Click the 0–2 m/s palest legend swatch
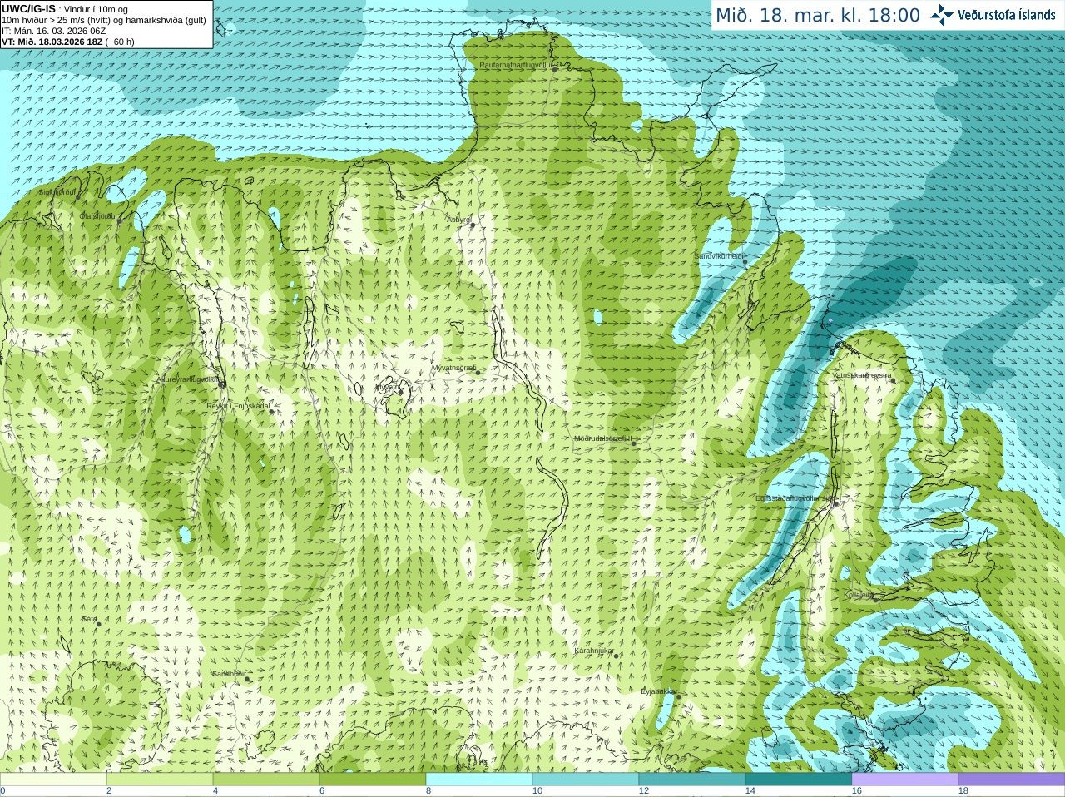The height and width of the screenshot is (797, 1065). point(53,780)
